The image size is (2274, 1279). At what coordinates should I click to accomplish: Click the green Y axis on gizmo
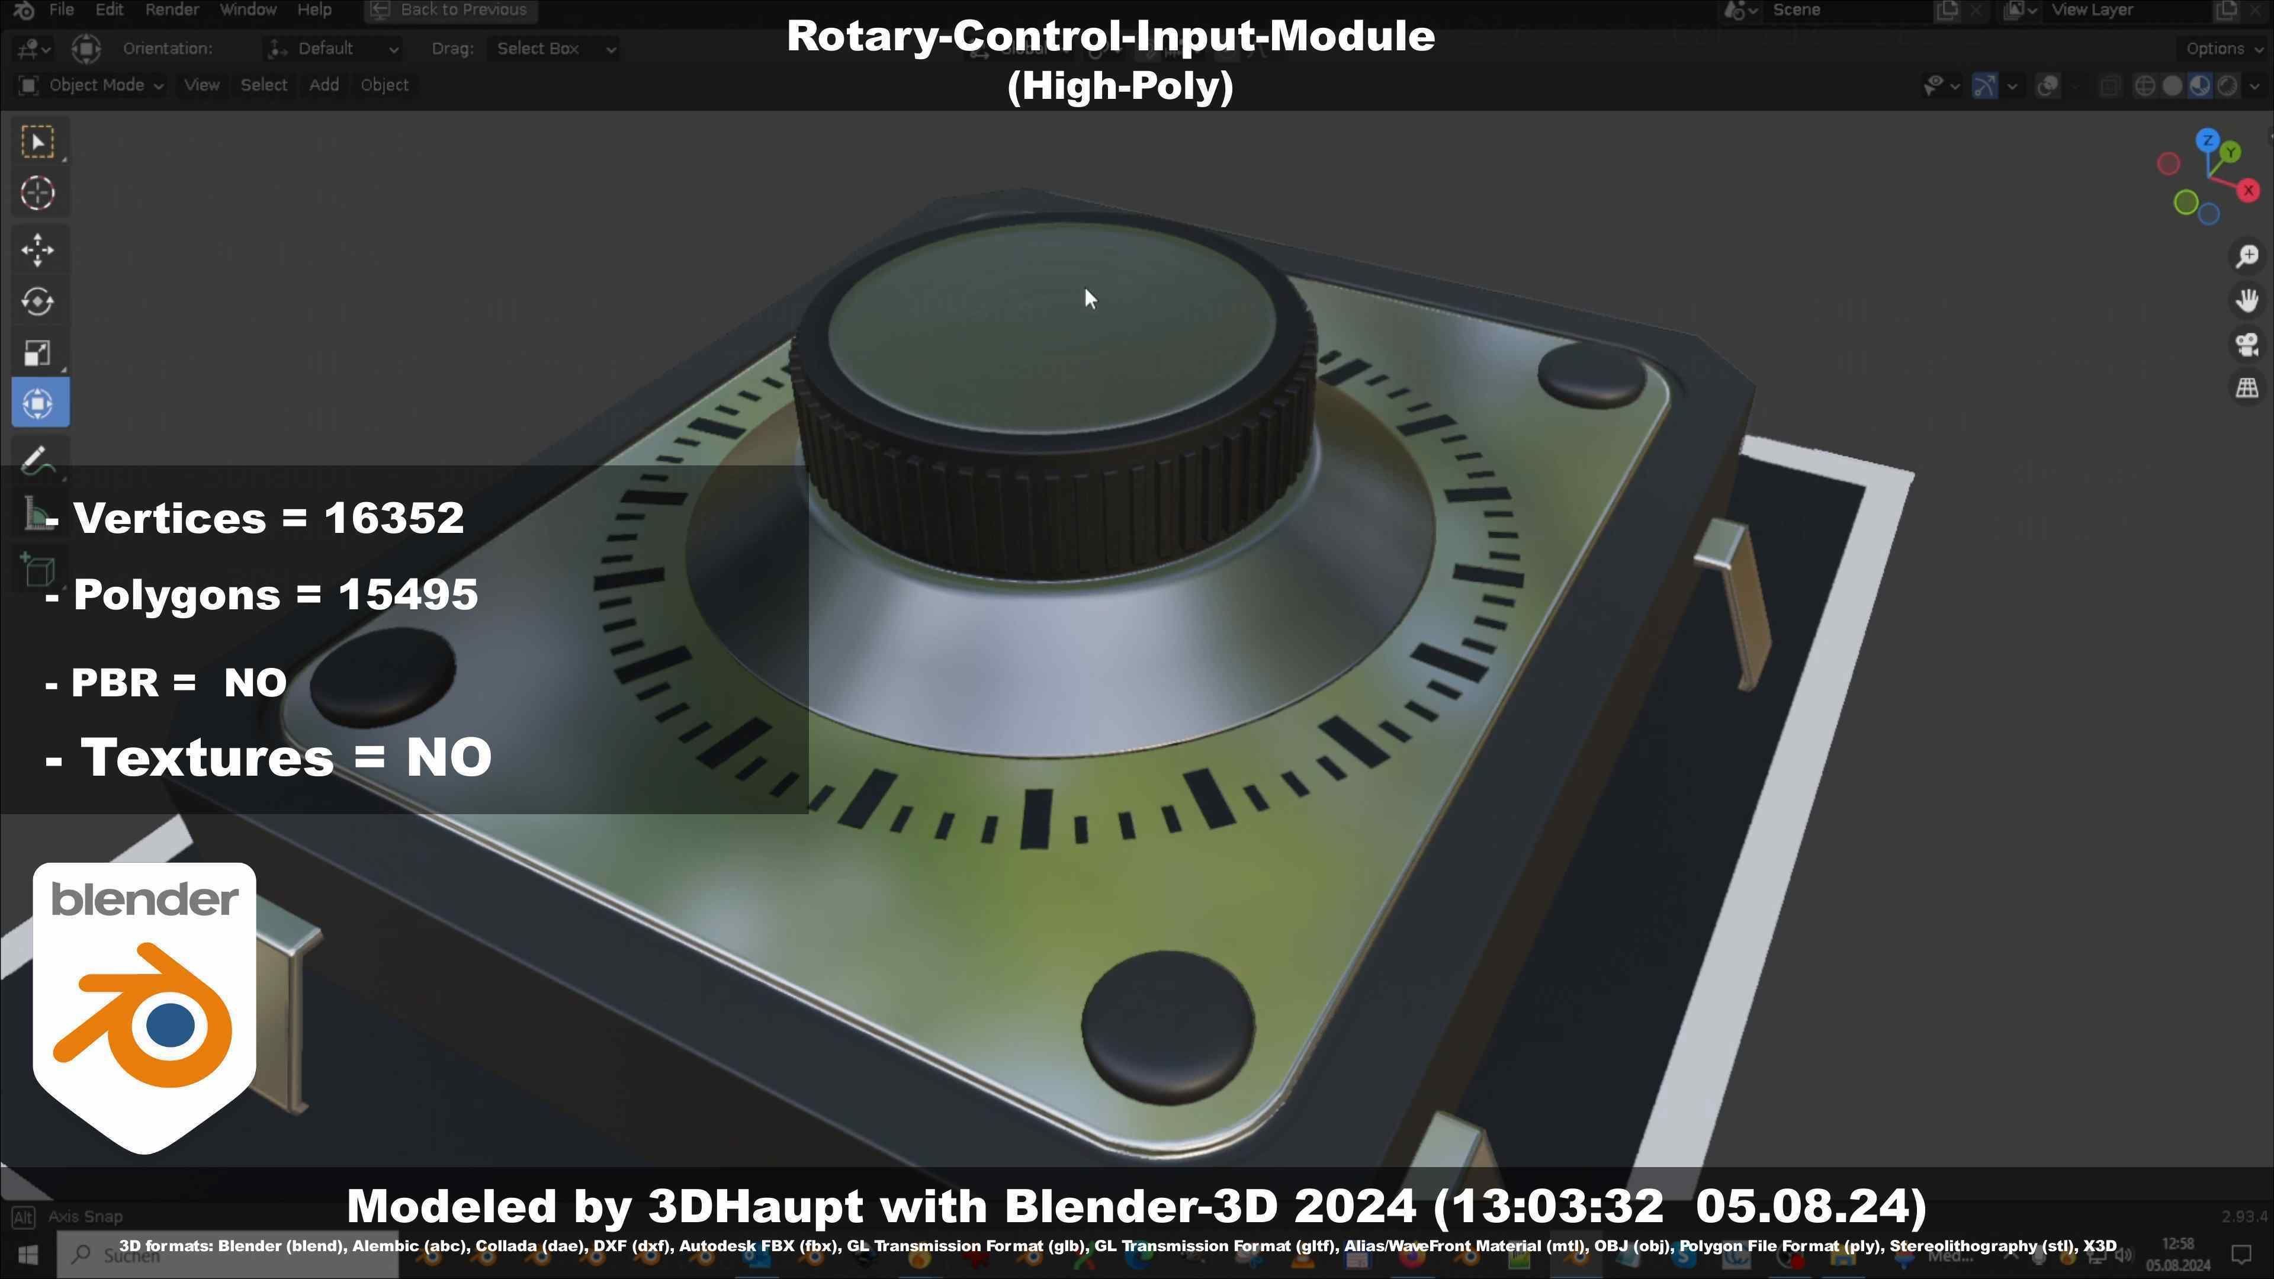2230,152
